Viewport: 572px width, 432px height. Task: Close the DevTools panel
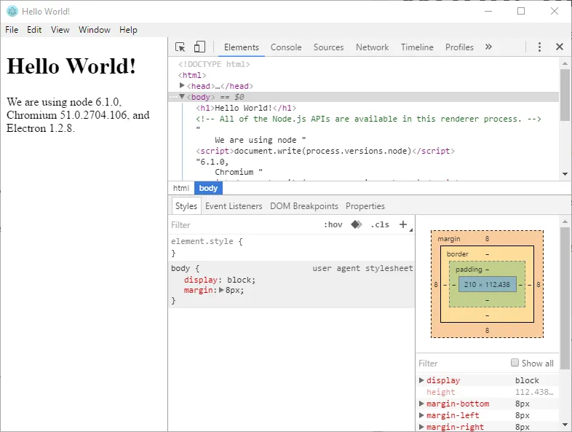[559, 47]
